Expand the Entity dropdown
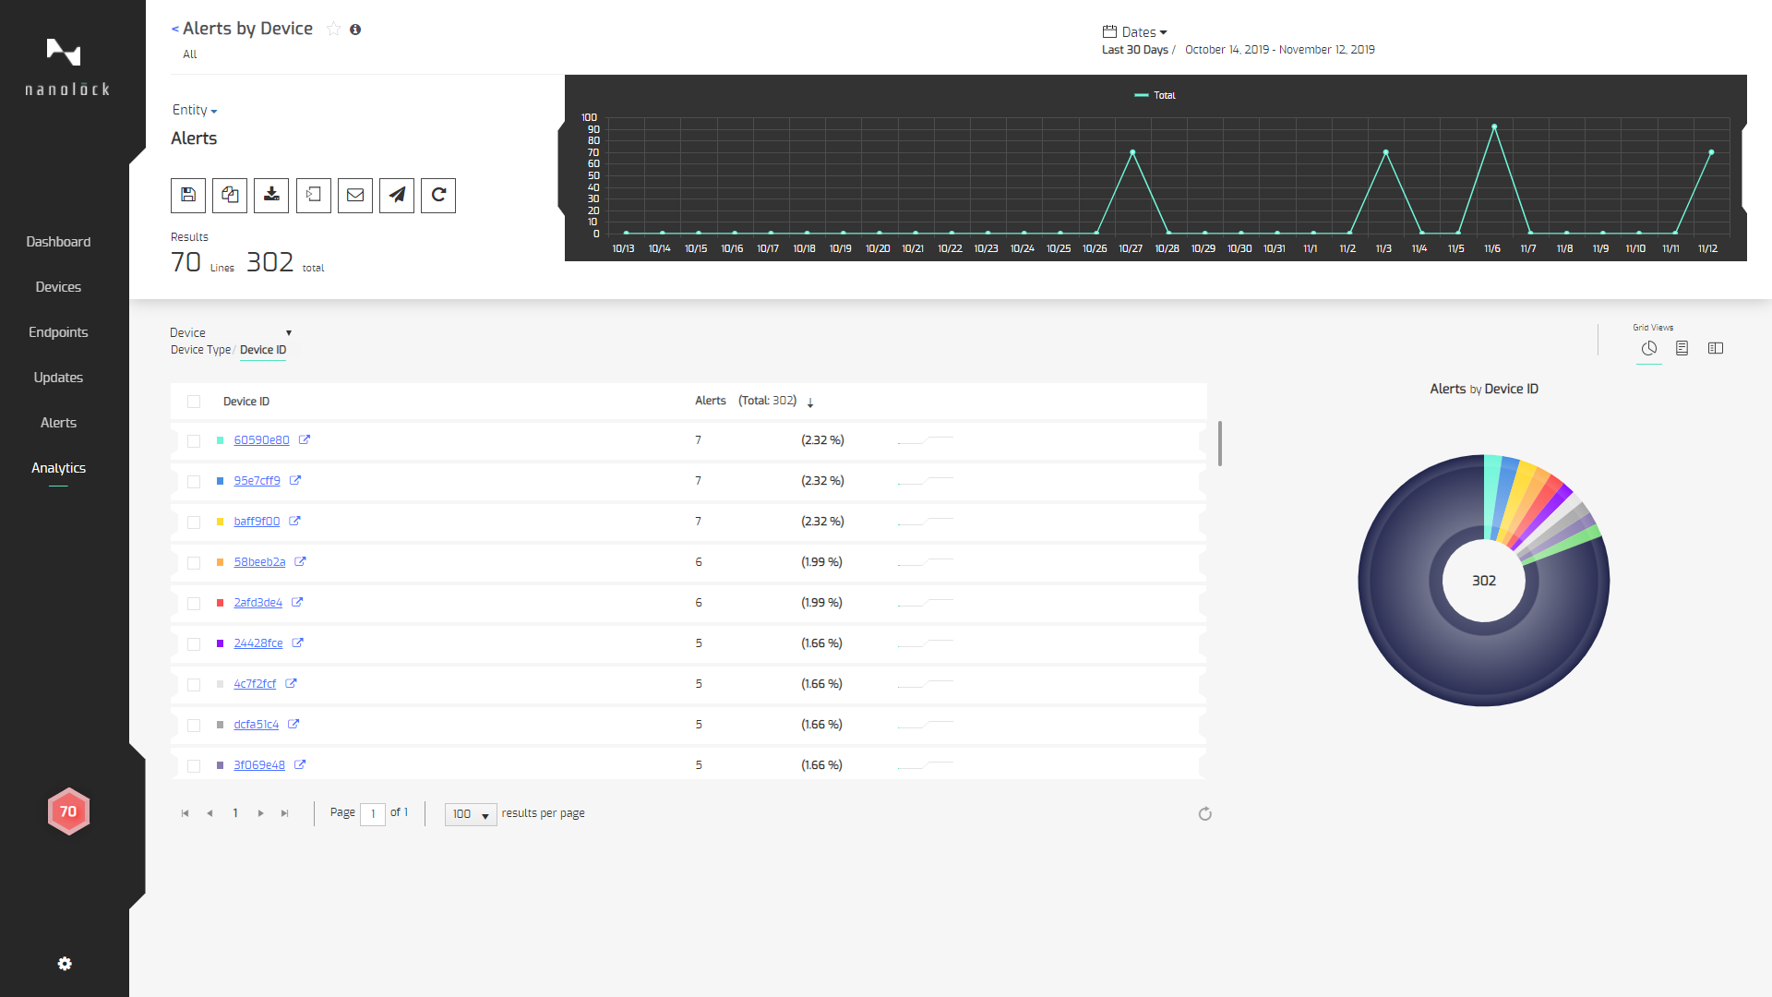1772x997 pixels. point(195,110)
